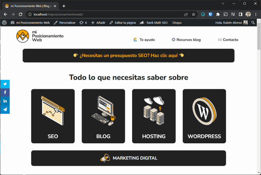This screenshot has height=175, width=261.
Task: Open the browser extensions puzzle icon
Action: (x=218, y=14)
